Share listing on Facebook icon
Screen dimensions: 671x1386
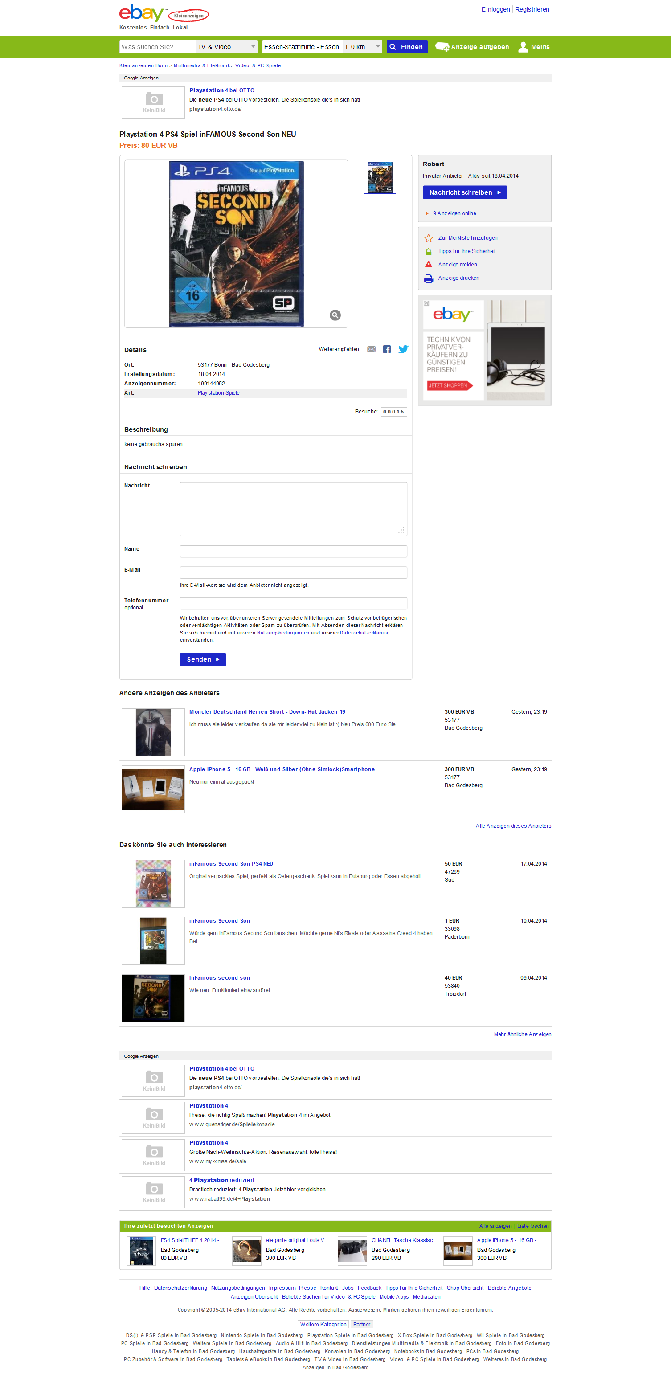387,349
